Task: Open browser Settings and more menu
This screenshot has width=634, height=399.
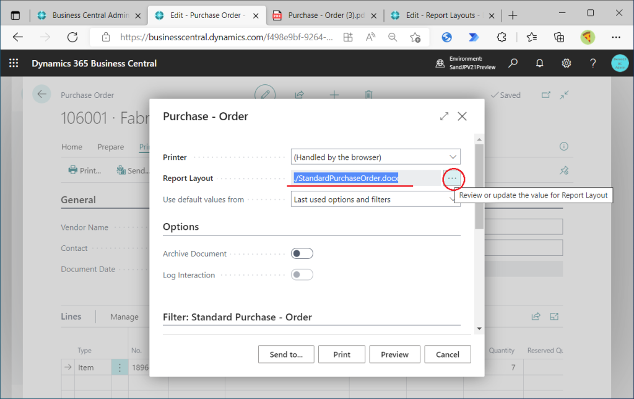Action: [616, 37]
